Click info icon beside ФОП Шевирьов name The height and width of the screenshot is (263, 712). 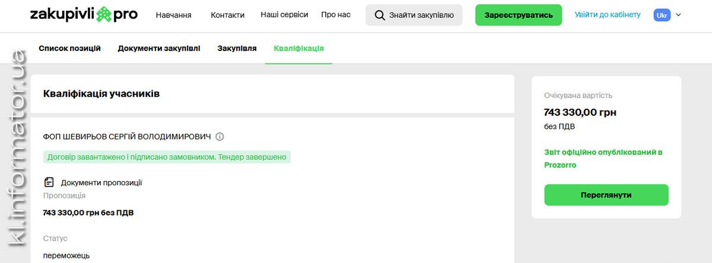point(220,137)
